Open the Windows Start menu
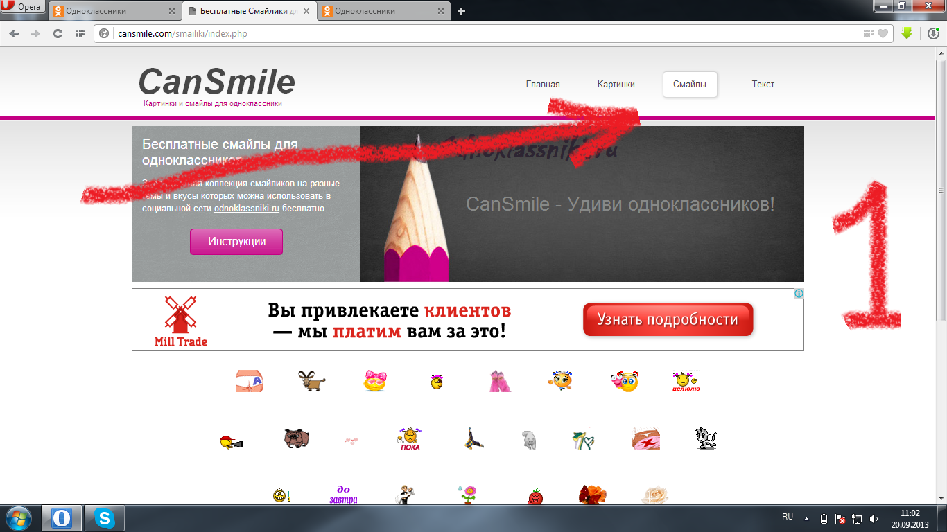Screen dimensions: 947x532 18,518
